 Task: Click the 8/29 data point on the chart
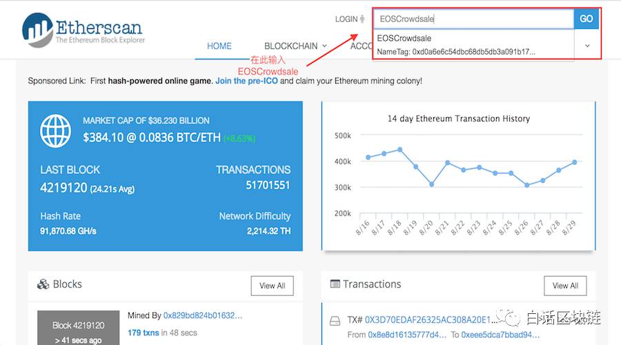tap(575, 162)
